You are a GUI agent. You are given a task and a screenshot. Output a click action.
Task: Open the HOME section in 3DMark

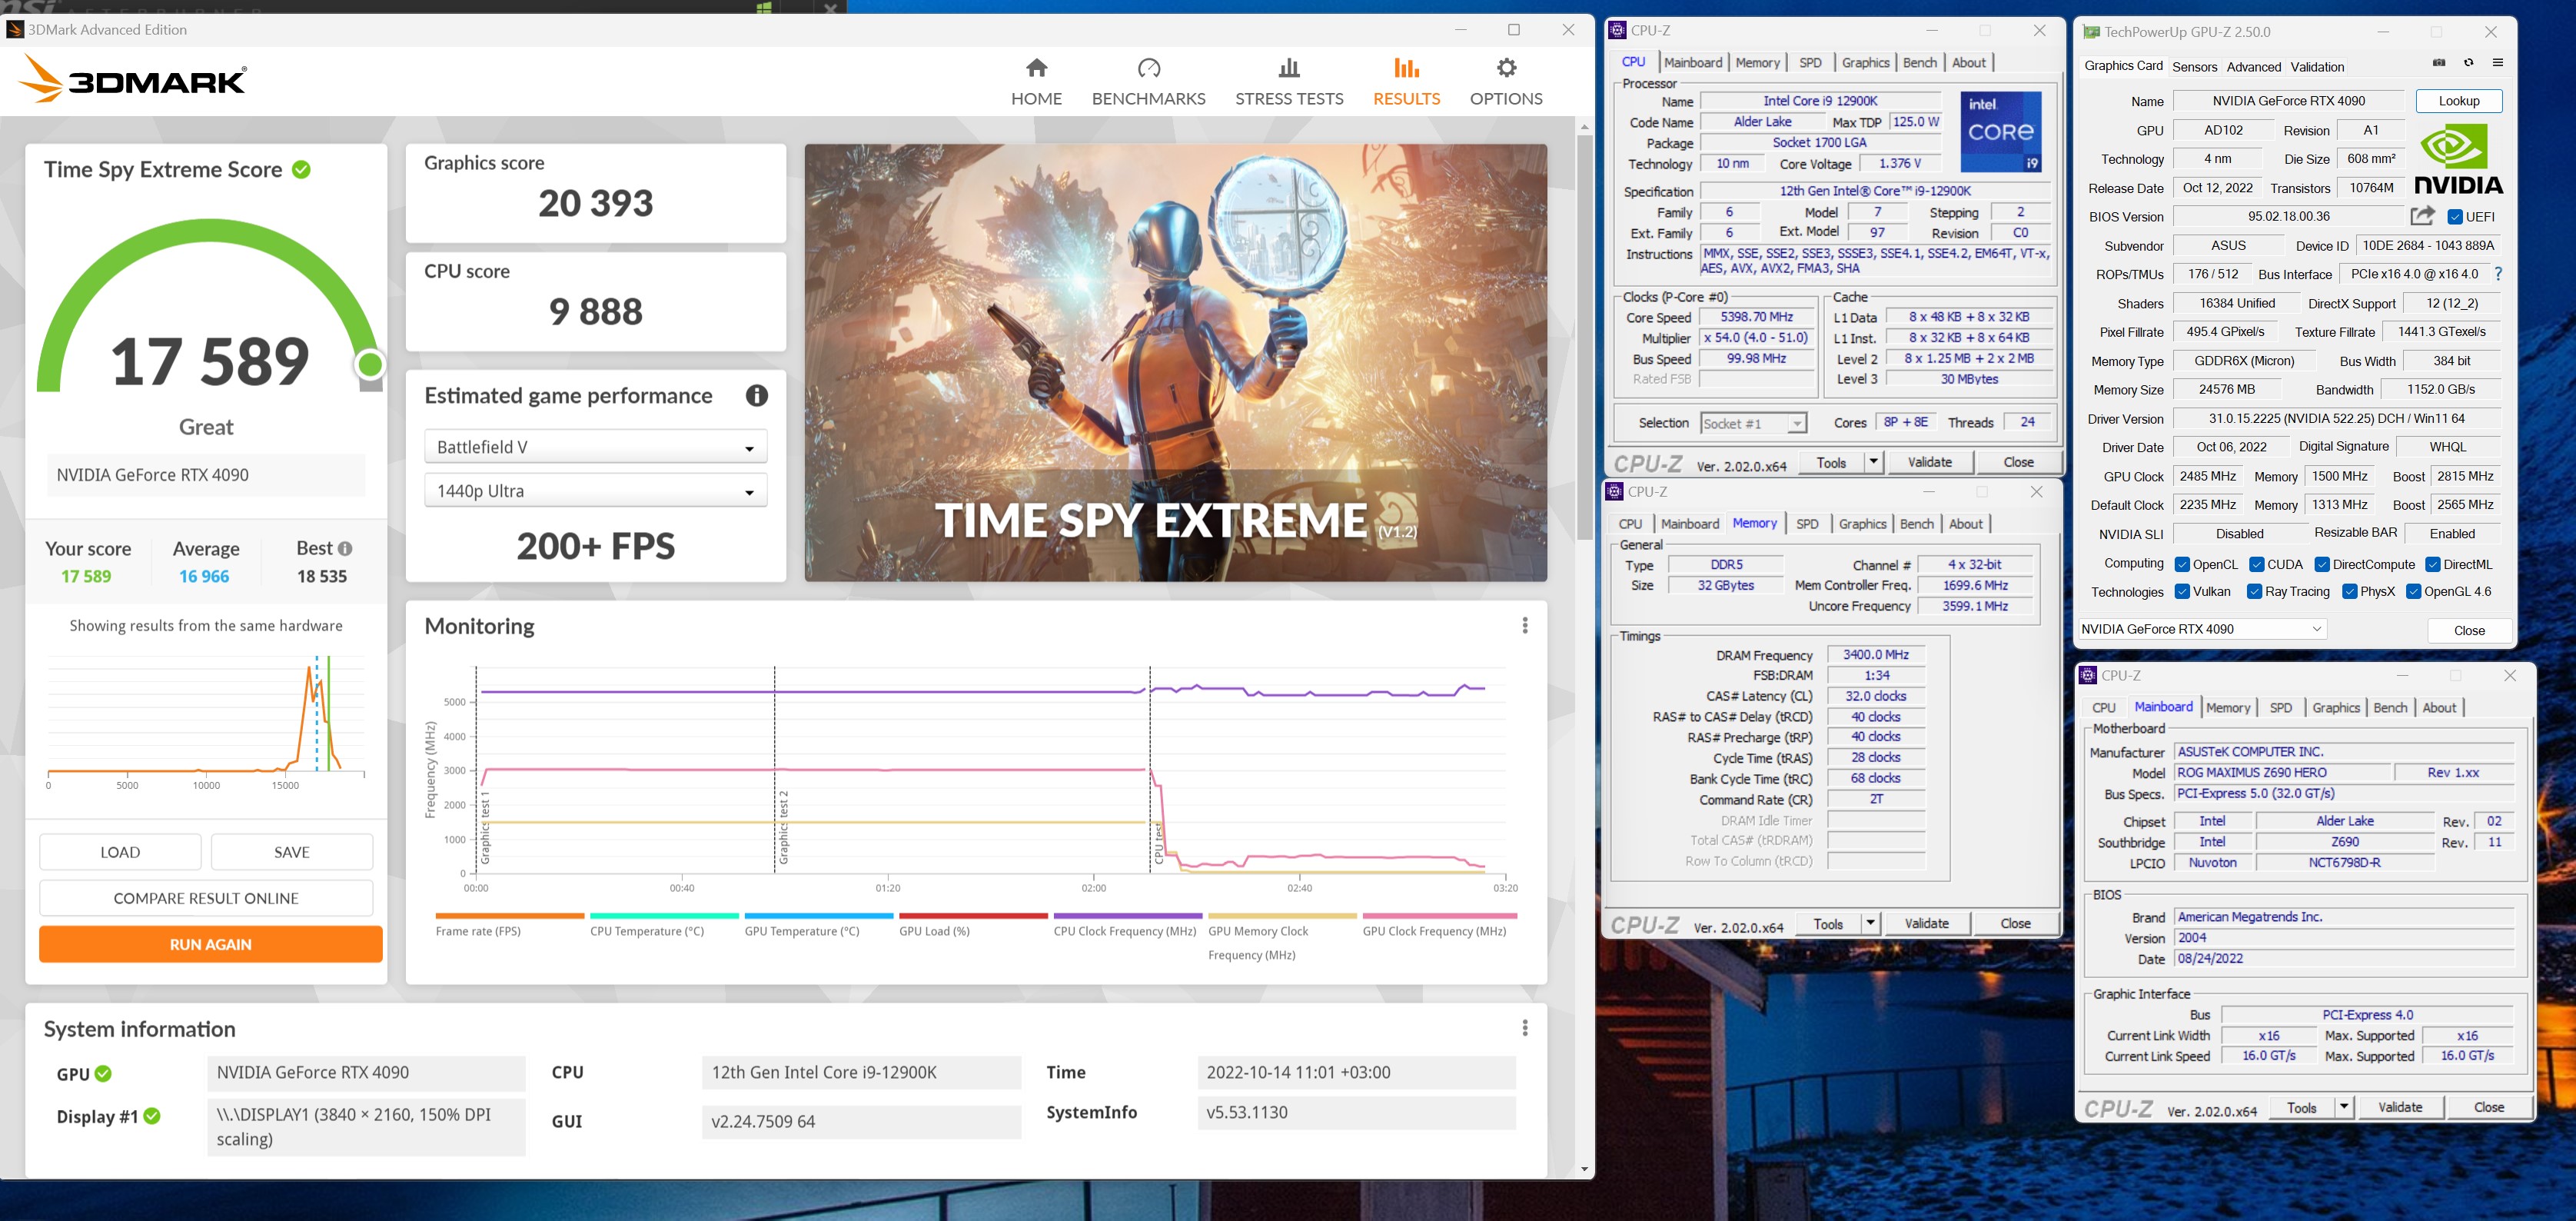tap(1036, 82)
